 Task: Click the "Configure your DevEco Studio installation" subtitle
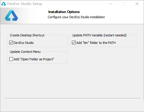pyautogui.click(x=76, y=17)
